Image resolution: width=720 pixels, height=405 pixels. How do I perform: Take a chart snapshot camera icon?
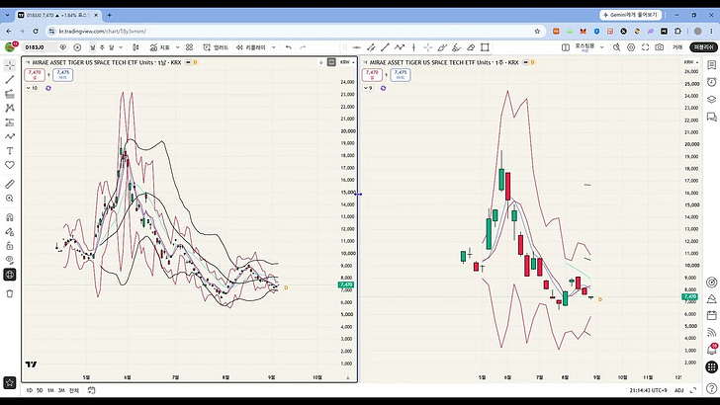[660, 47]
